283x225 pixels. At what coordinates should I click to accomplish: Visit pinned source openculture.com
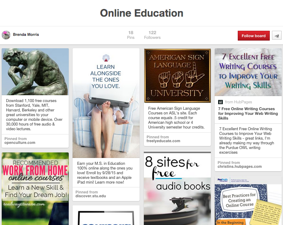pyautogui.click(x=20, y=143)
